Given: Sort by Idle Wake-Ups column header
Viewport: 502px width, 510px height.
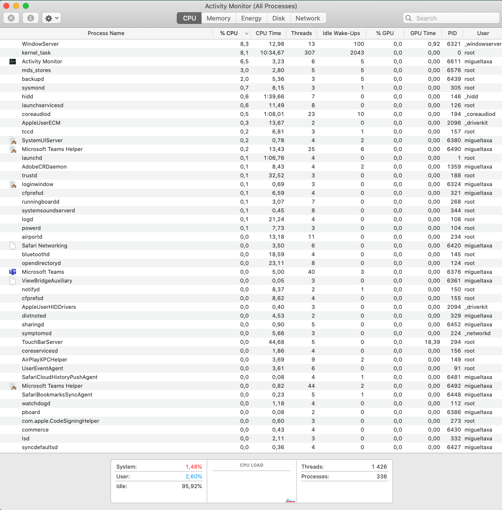Looking at the screenshot, I should pyautogui.click(x=341, y=33).
